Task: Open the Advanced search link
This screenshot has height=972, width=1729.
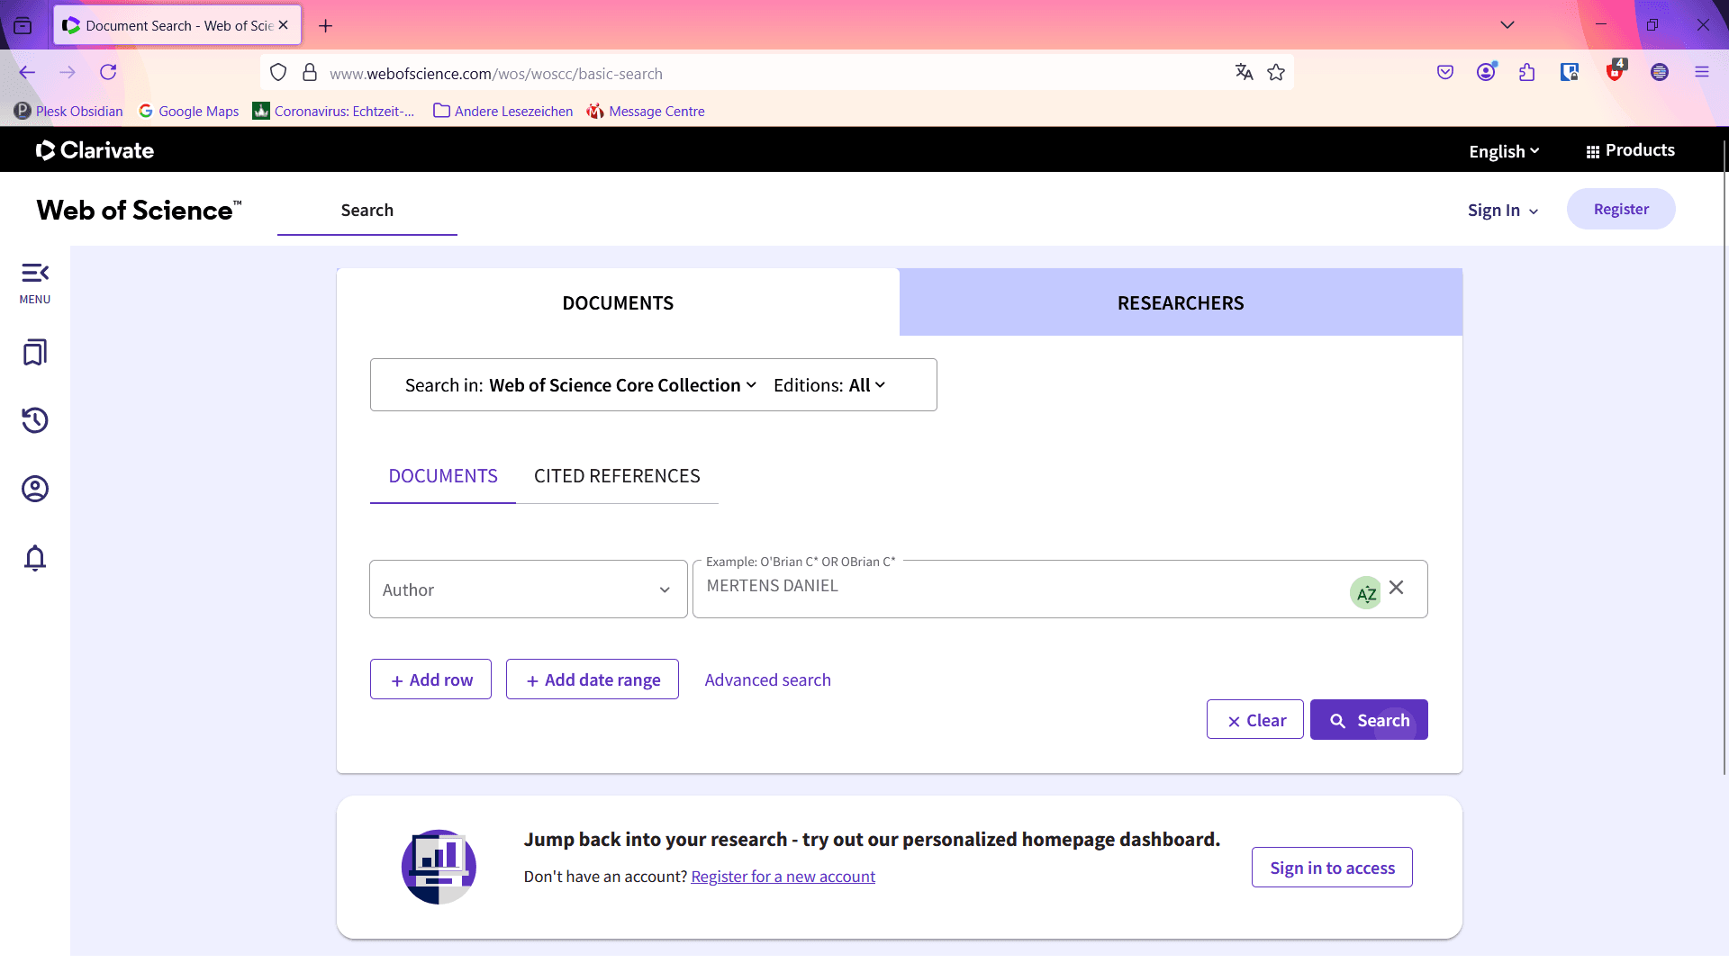Action: (x=767, y=680)
